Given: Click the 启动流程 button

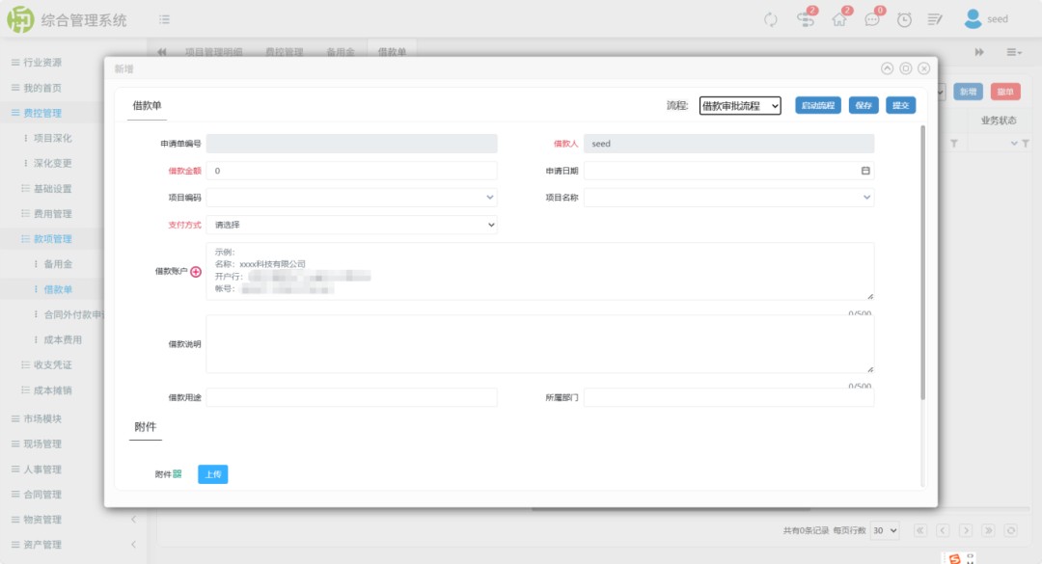Looking at the screenshot, I should (818, 106).
